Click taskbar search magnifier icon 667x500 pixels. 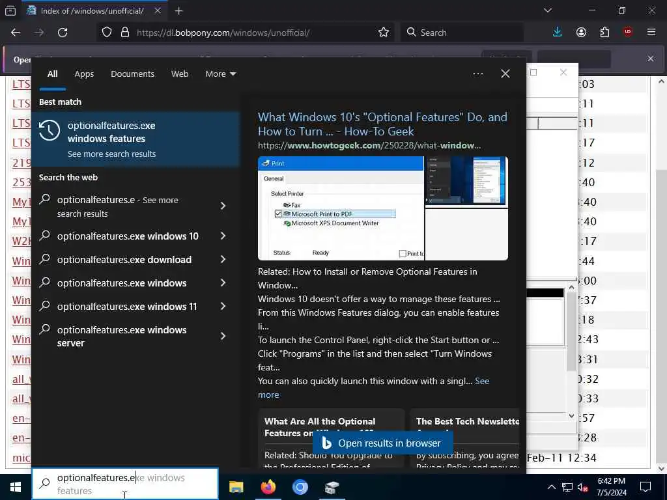coord(45,484)
